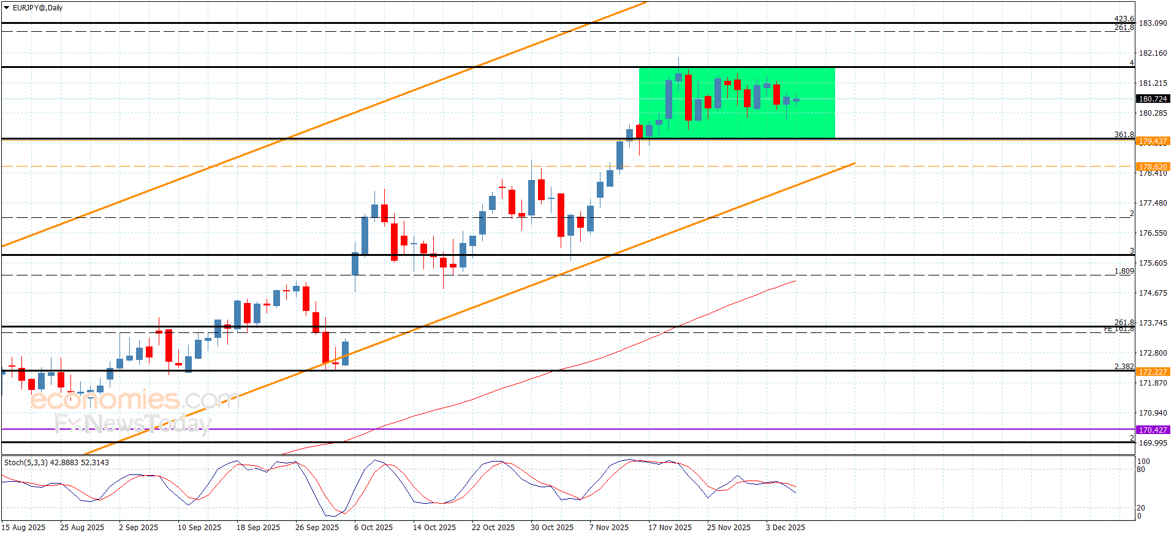This screenshot has width=1174, height=535.
Task: Open the chart menu triangle beside EURJPY@,Daily
Action: (7, 8)
